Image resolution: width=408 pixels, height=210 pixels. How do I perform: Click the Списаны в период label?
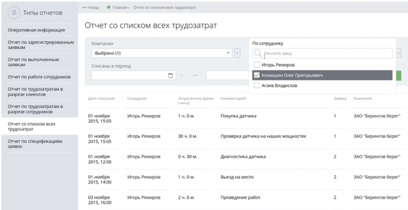click(x=111, y=66)
